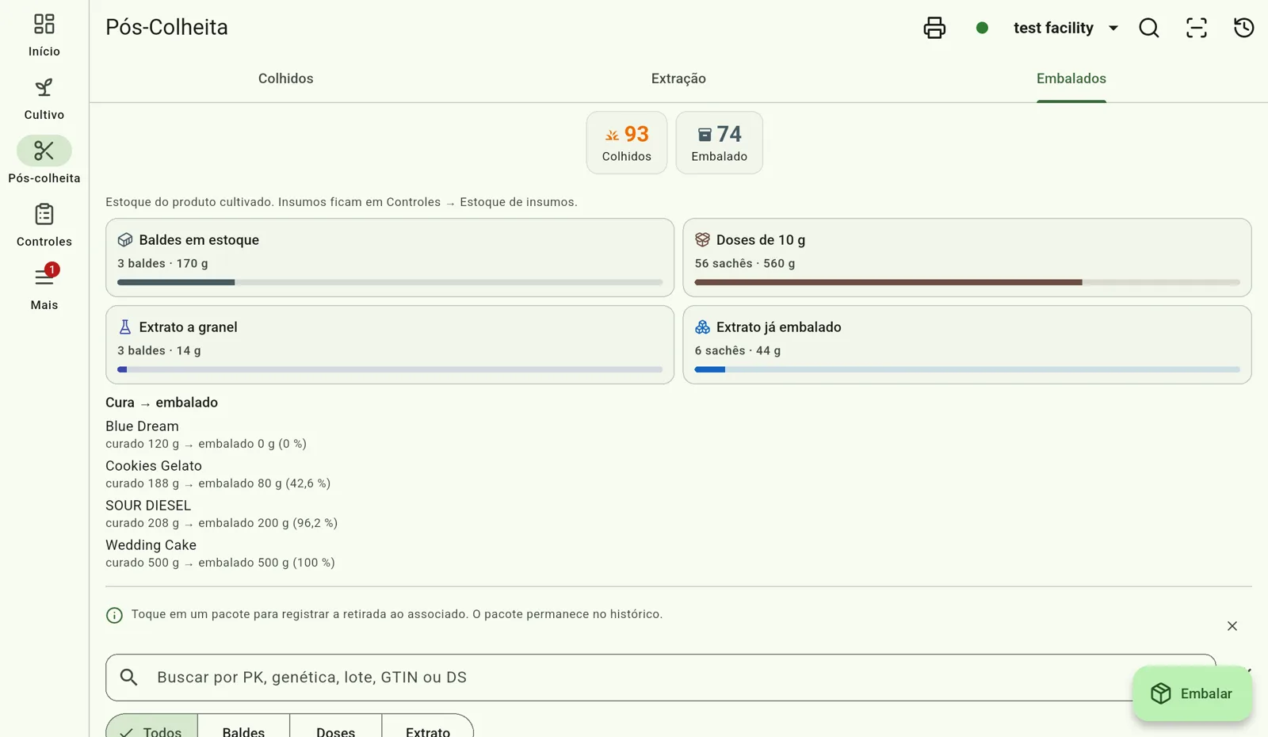This screenshot has width=1268, height=737.
Task: Switch to the Colhidos tab
Action: pyautogui.click(x=286, y=78)
